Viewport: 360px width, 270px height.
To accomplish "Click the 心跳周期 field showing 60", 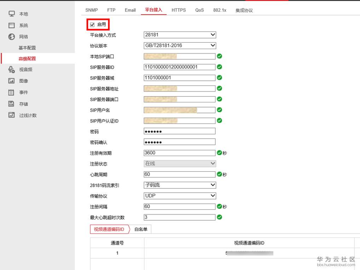I will point(180,174).
